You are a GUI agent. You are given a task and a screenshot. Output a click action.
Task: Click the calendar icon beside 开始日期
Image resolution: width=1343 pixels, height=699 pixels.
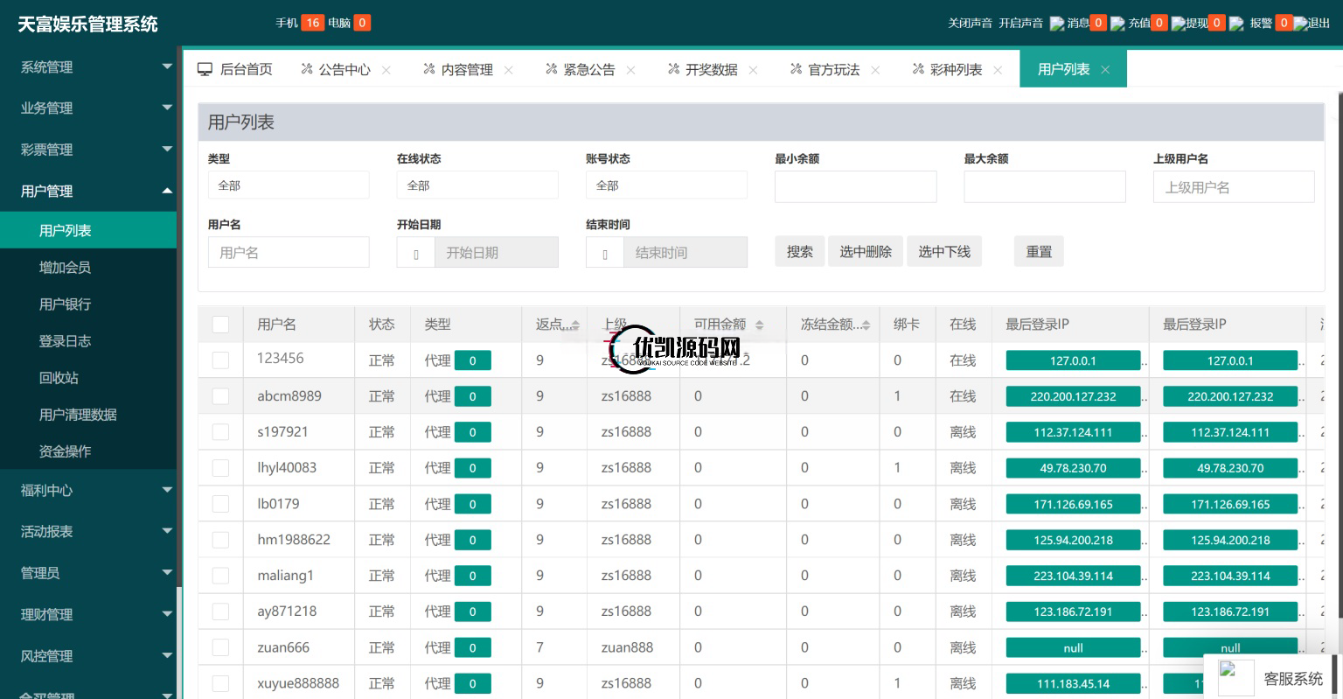(416, 253)
